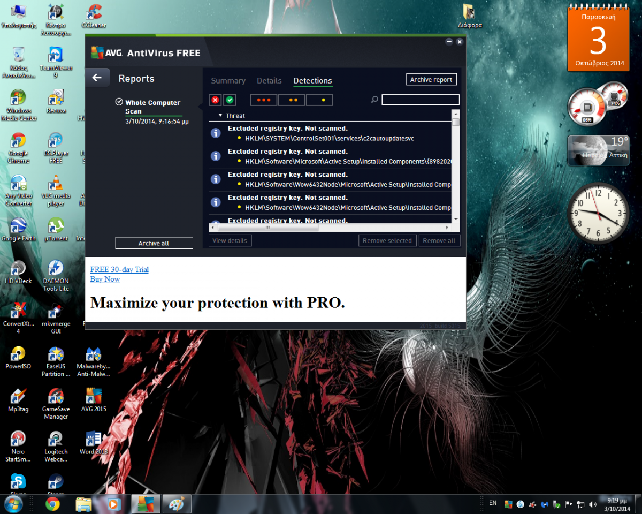
Task: Switch to the Details tab
Action: click(x=269, y=81)
